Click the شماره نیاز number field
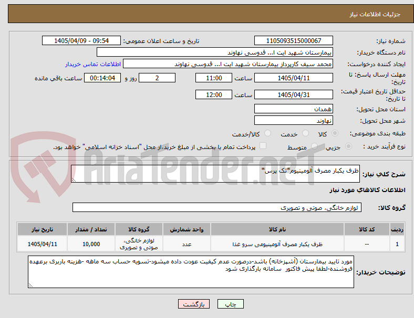This screenshot has height=318, width=414. coord(293,41)
